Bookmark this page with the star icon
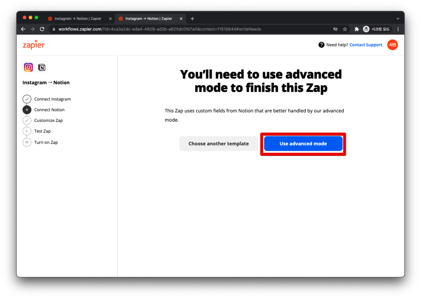Viewport: 421px width, 299px height. click(345, 29)
